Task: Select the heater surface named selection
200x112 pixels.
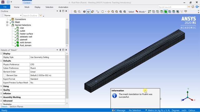Action: pos(26,34)
